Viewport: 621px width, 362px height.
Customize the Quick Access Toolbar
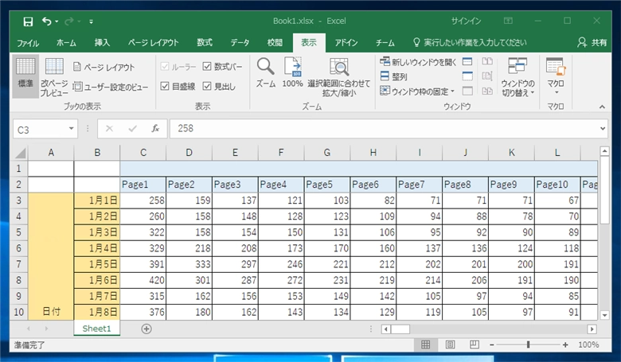tap(91, 21)
